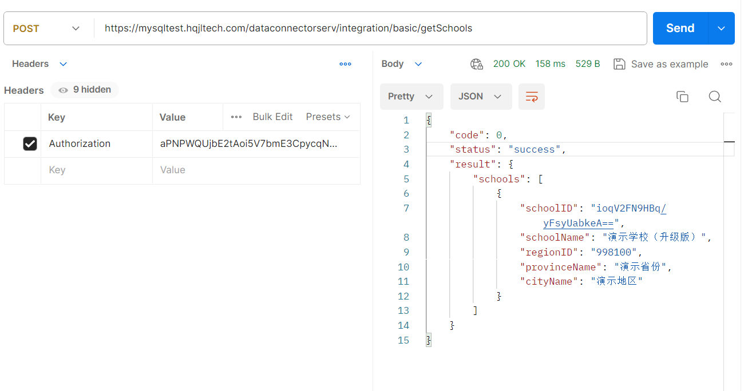The width and height of the screenshot is (748, 391).
Task: Click Bulk Edit for headers
Action: (x=272, y=117)
